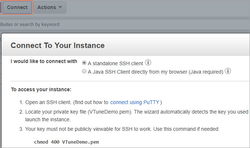Click the 'To access your instance' heading

(41, 89)
